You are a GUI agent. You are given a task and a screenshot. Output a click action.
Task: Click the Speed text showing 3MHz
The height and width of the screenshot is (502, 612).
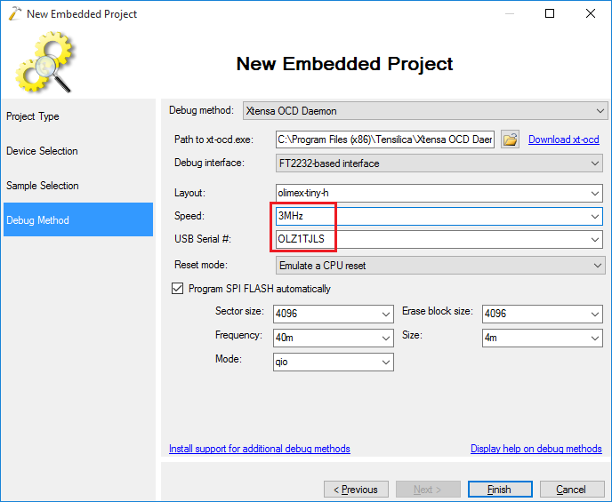[x=290, y=216]
